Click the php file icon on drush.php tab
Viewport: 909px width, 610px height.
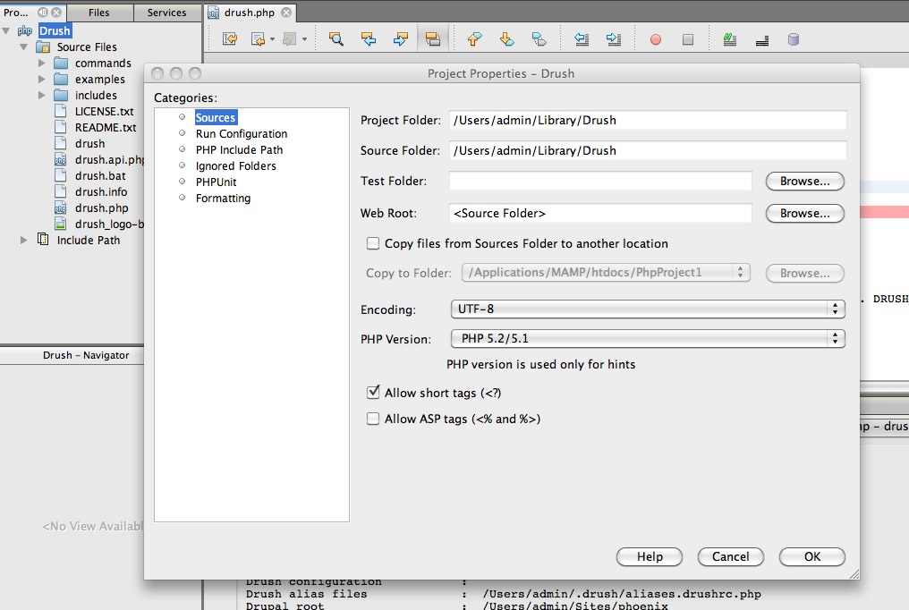213,13
